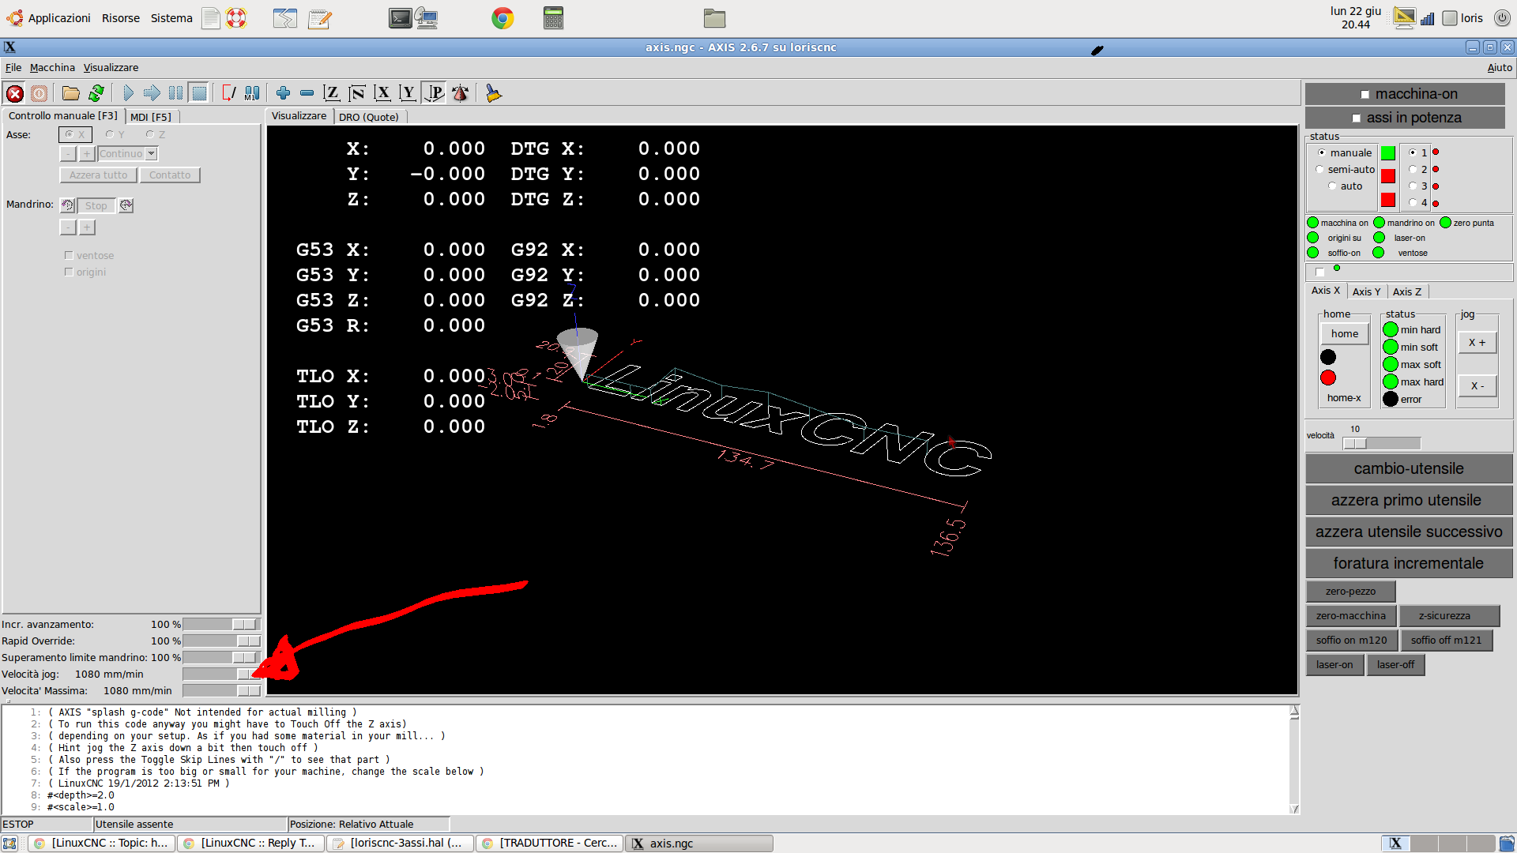Click the Velocità jog slider
This screenshot has height=853, width=1517.
(x=221, y=675)
